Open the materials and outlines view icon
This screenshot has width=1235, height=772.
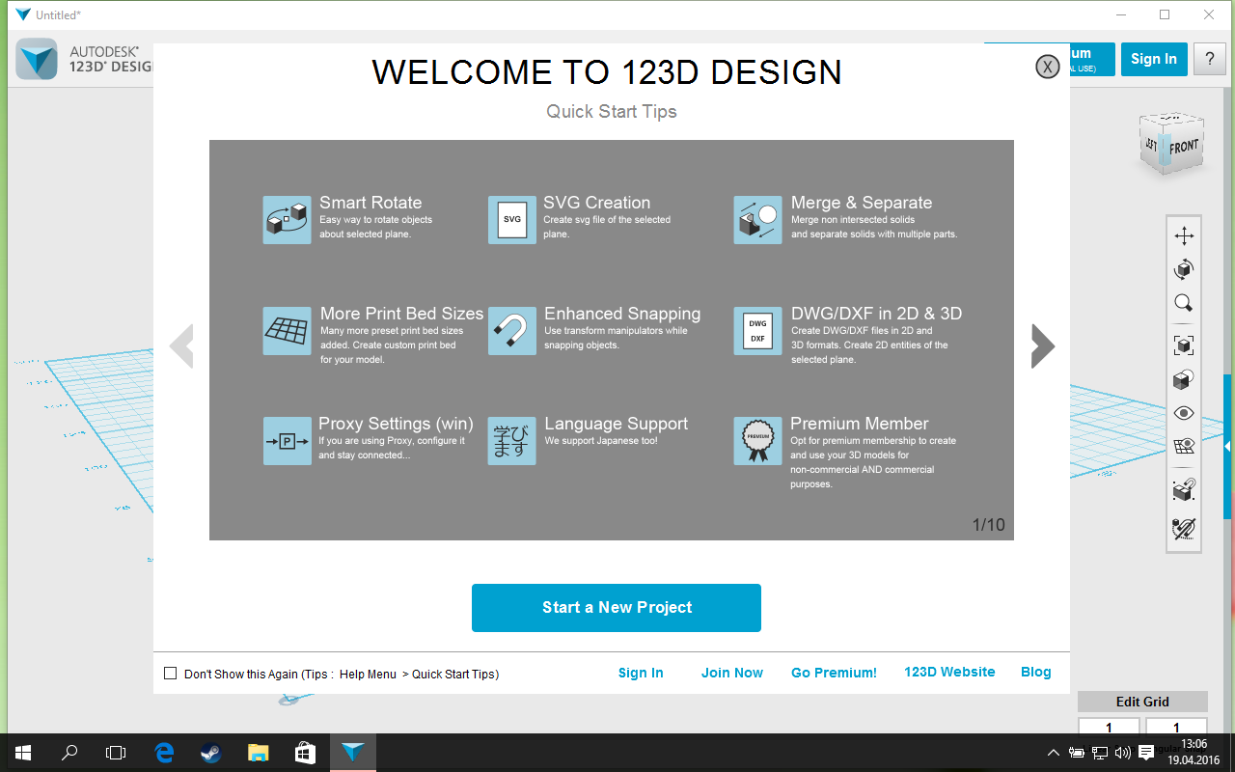tap(1184, 379)
